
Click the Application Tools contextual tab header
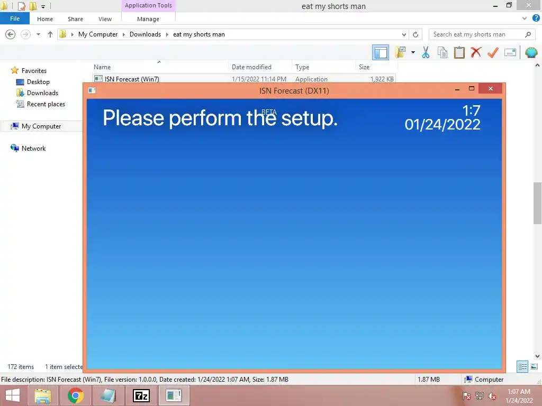[148, 5]
